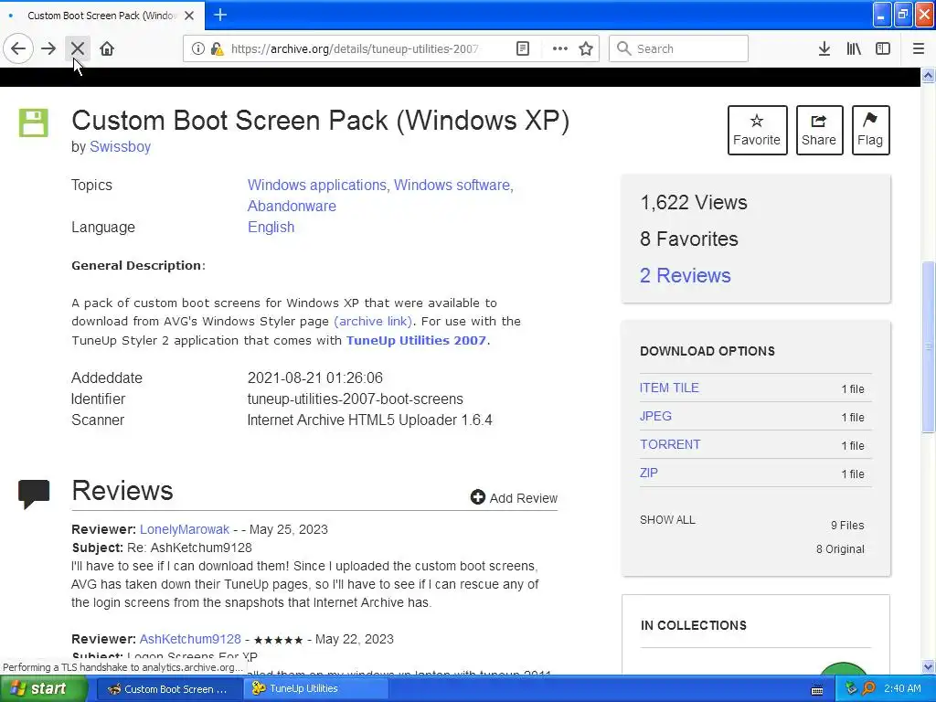Click the padlock warning icon in address bar
Viewport: 936px width, 702px height.
pyautogui.click(x=217, y=48)
